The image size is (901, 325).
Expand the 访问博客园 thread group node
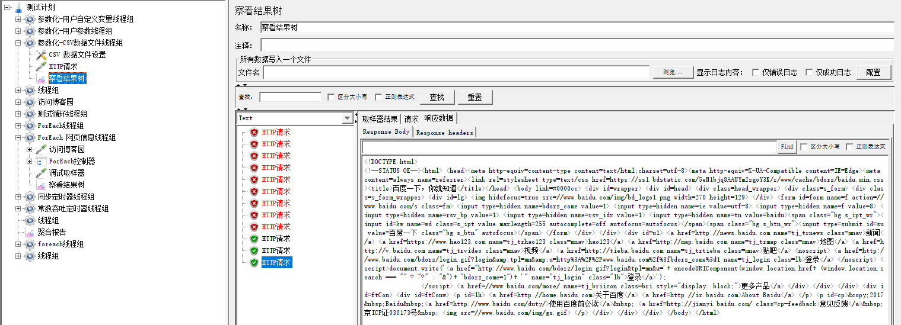tap(18, 102)
